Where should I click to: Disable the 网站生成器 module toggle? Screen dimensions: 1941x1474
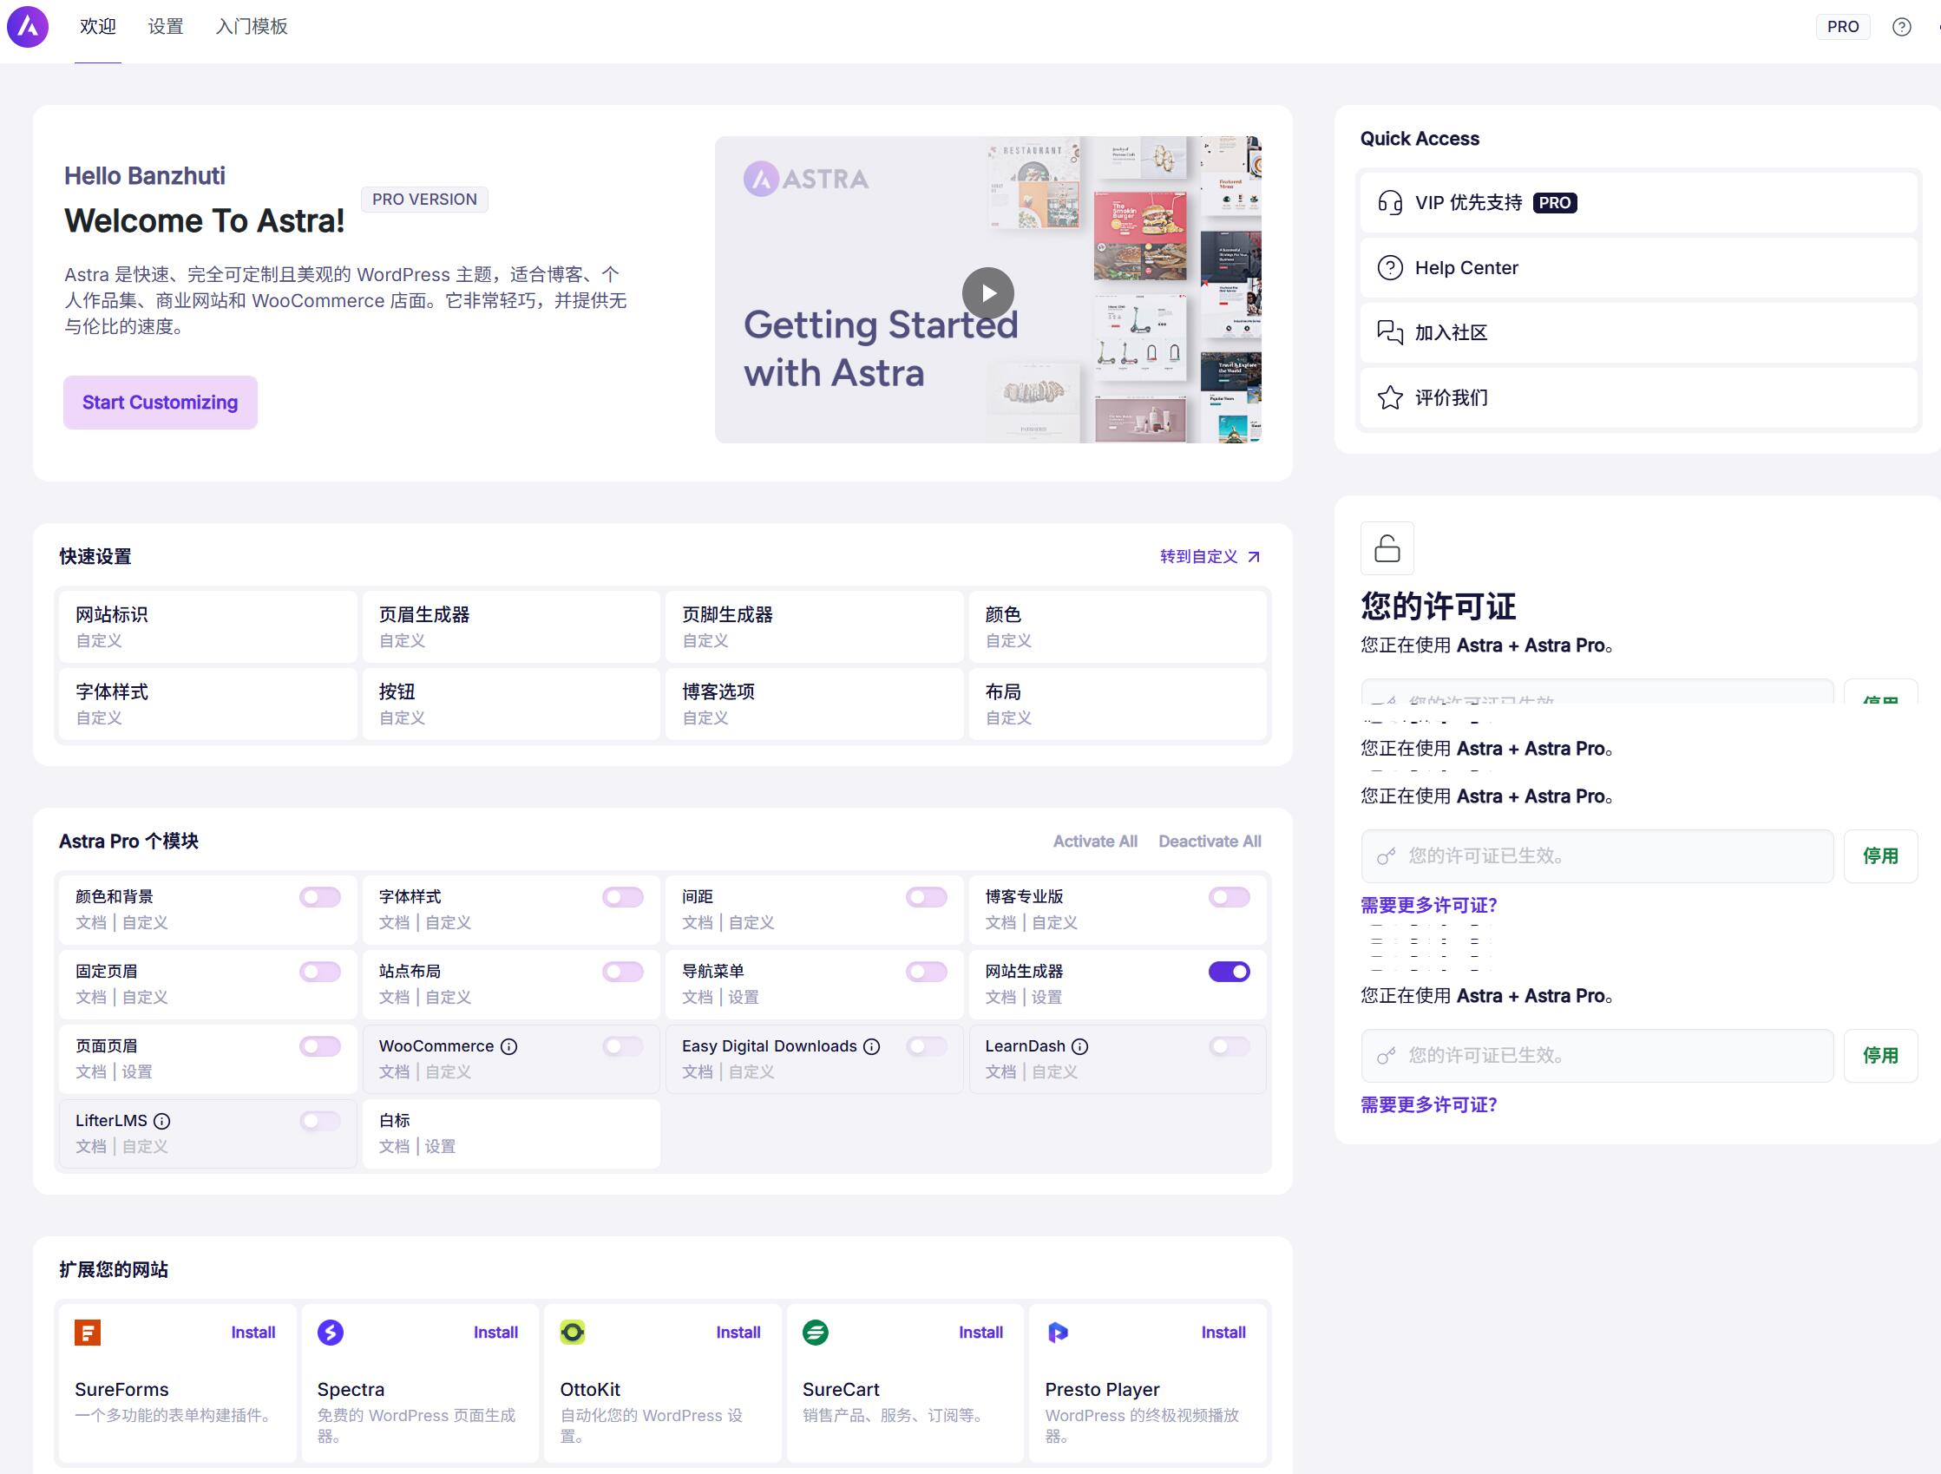pos(1230,972)
